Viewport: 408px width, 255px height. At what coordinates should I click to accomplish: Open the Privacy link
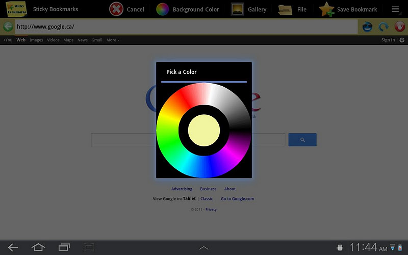tap(211, 210)
